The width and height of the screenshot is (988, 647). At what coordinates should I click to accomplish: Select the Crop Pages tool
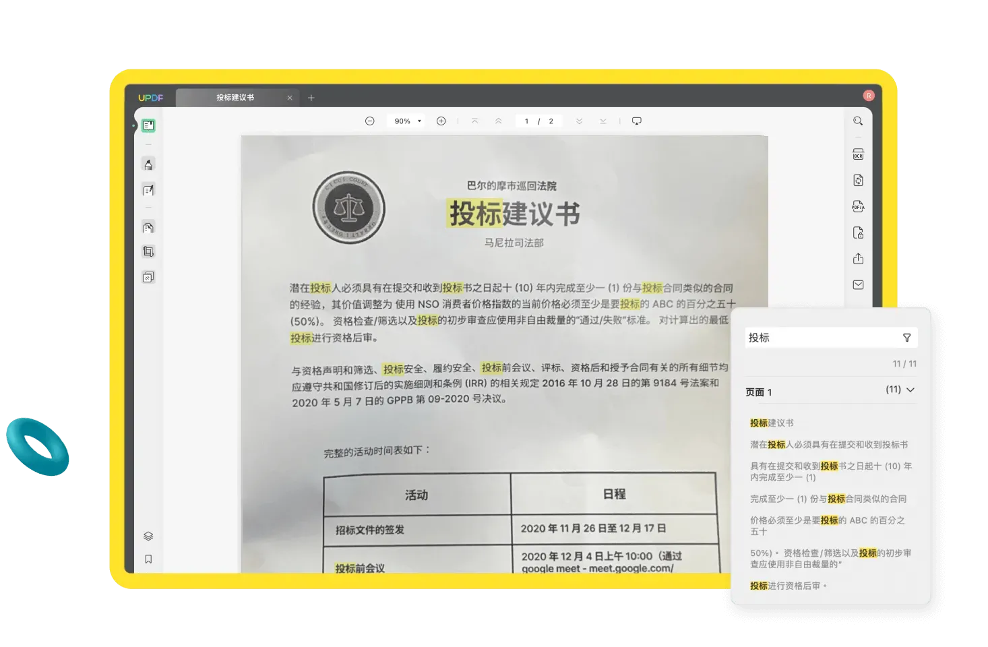pyautogui.click(x=148, y=251)
